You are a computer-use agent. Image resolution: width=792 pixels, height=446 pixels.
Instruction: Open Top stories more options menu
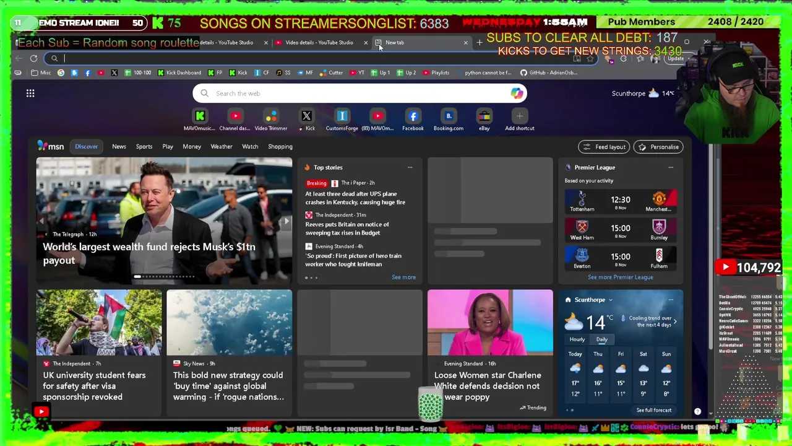coord(410,167)
